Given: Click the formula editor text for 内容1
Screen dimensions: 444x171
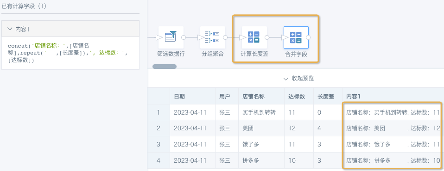Looking at the screenshot, I should [68, 53].
